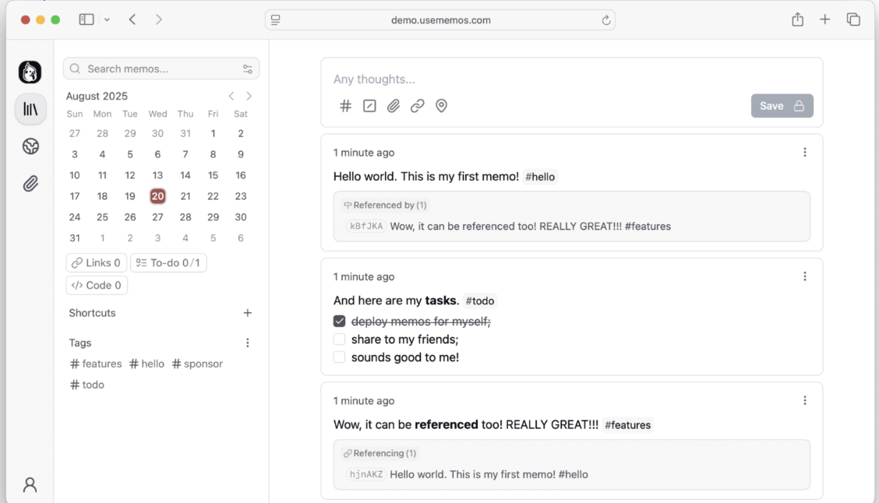
Task: Click the location pin icon in editor
Action: point(441,106)
